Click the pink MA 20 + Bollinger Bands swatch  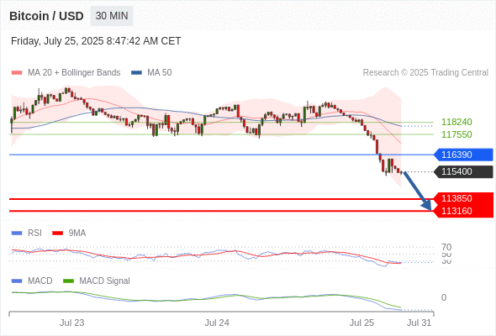click(17, 73)
